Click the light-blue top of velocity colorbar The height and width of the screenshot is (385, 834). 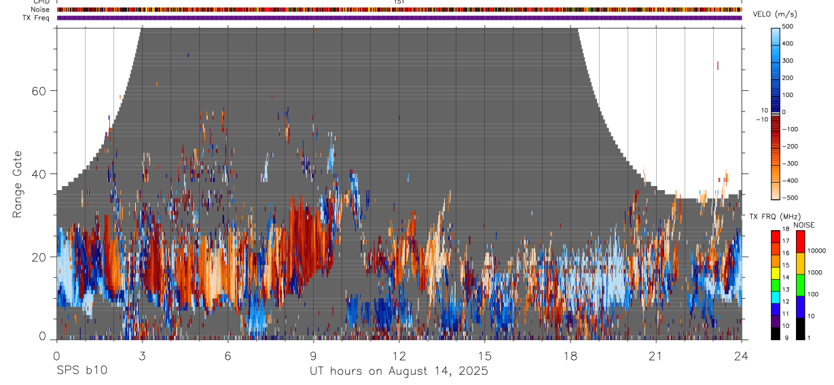(776, 33)
